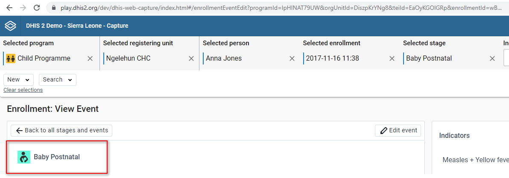Remove selected unit Ngelehun CHC

192,58
